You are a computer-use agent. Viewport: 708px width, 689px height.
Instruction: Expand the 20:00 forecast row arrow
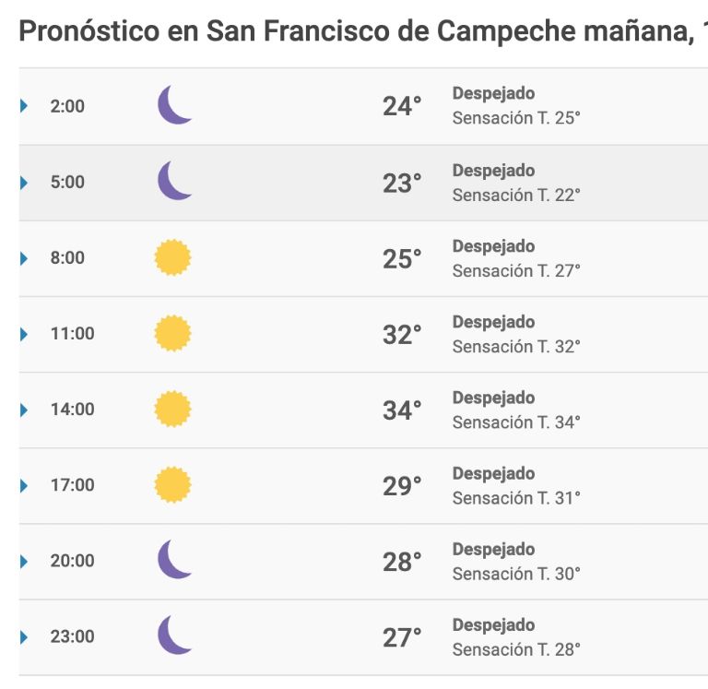click(24, 562)
